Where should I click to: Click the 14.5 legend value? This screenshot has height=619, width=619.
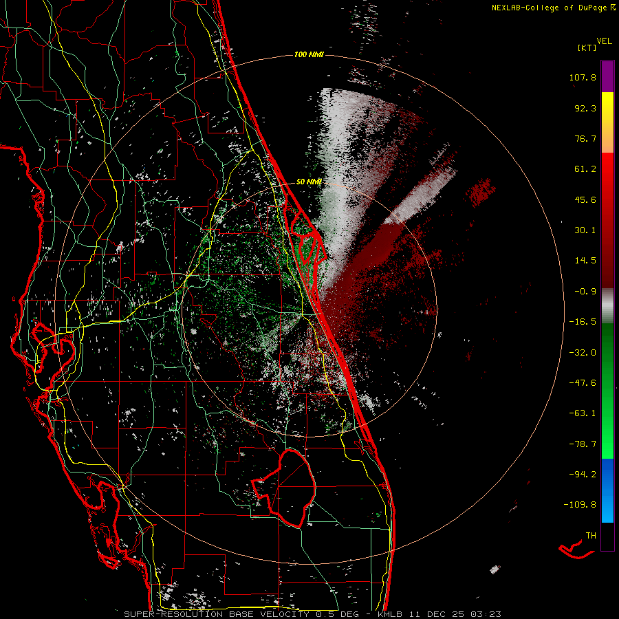[x=585, y=261]
